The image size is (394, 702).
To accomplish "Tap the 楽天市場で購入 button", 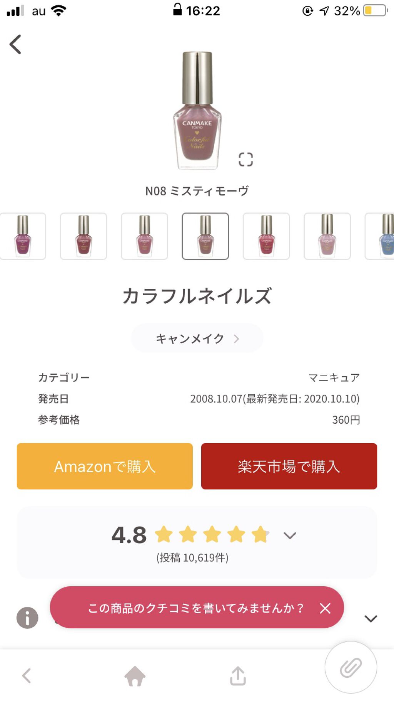I will tap(289, 466).
